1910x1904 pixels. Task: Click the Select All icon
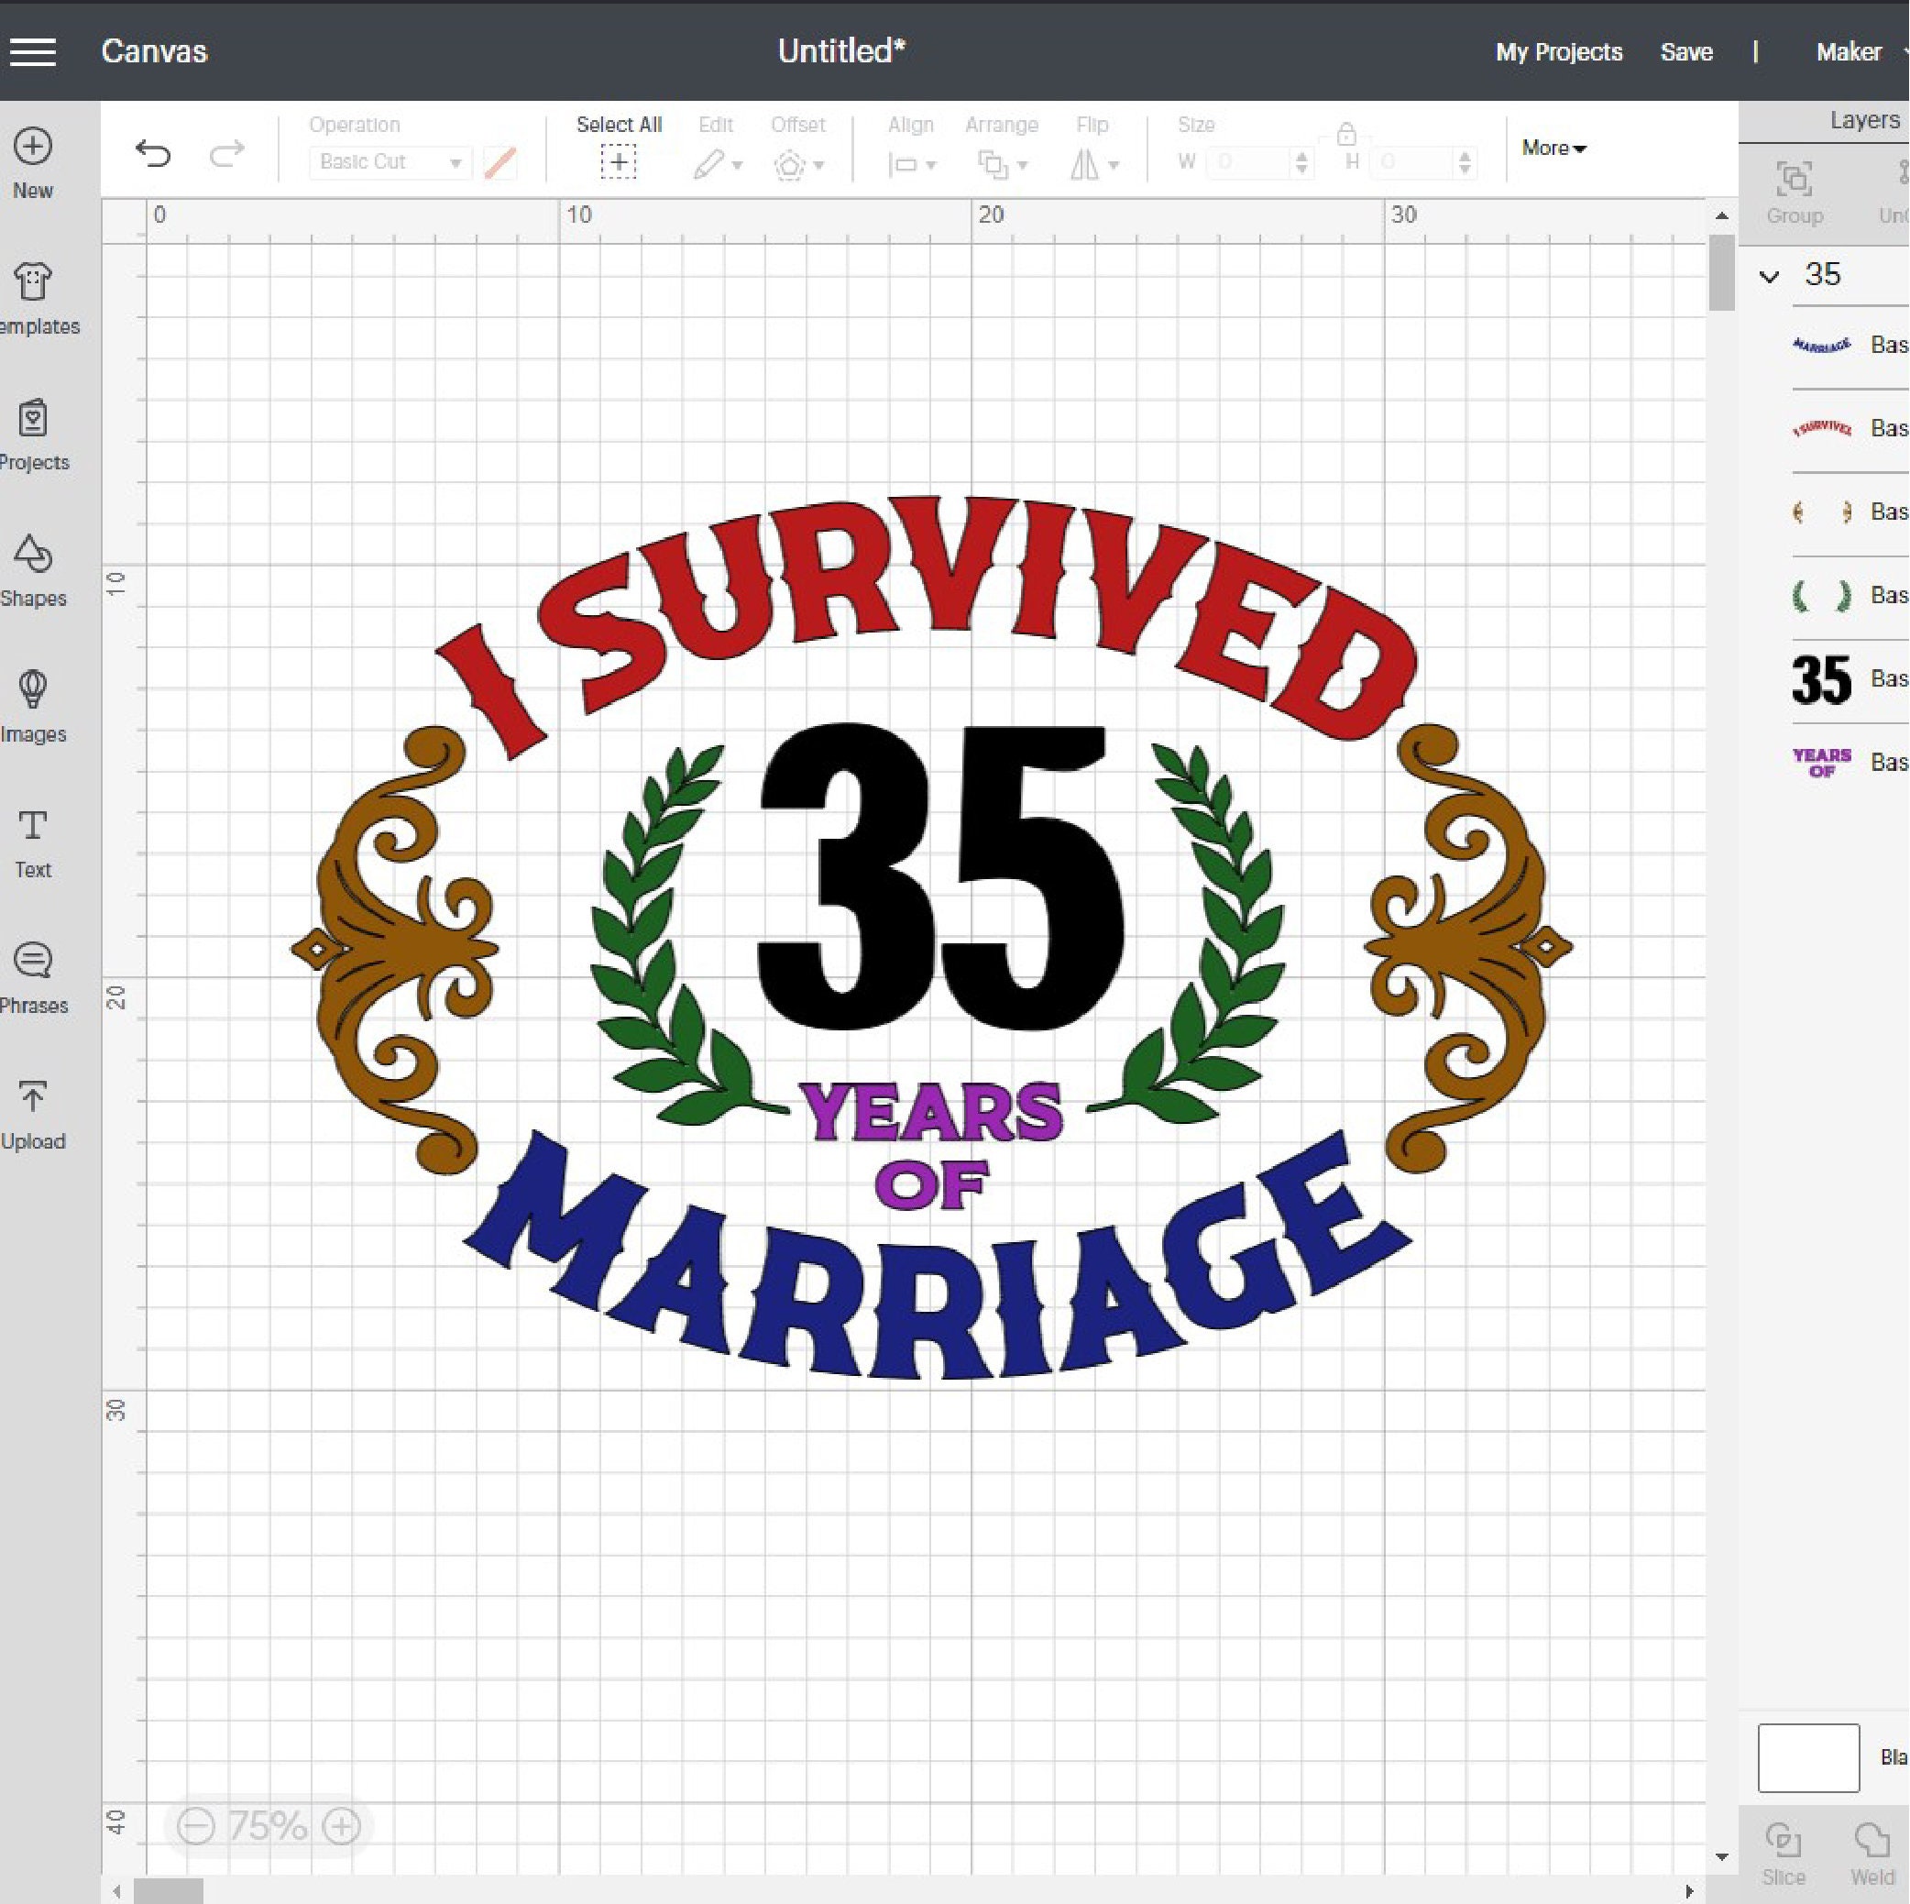[x=619, y=161]
